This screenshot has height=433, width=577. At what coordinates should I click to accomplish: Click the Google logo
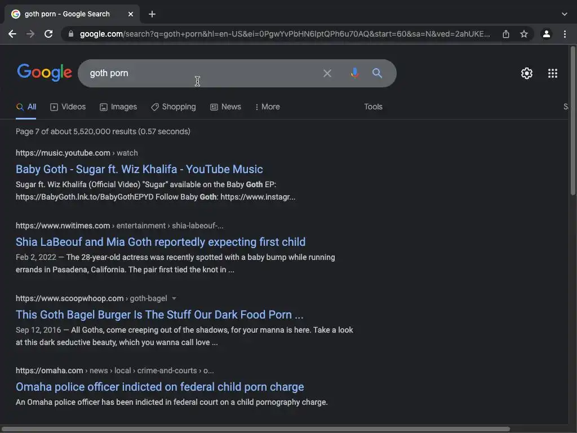tap(44, 73)
